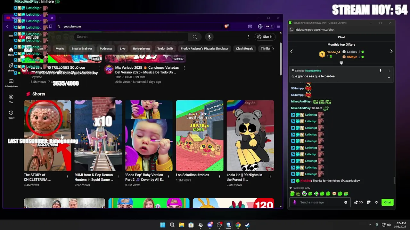Open browser downloads icon
Viewport: 410px width, 230px height.
point(260,27)
